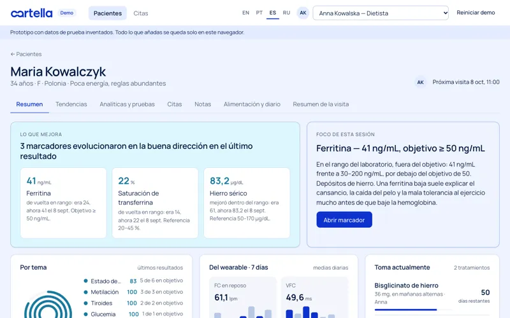Image resolution: width=510 pixels, height=318 pixels.
Task: Click the Del wearable · 7 días heading
Action: [238, 267]
